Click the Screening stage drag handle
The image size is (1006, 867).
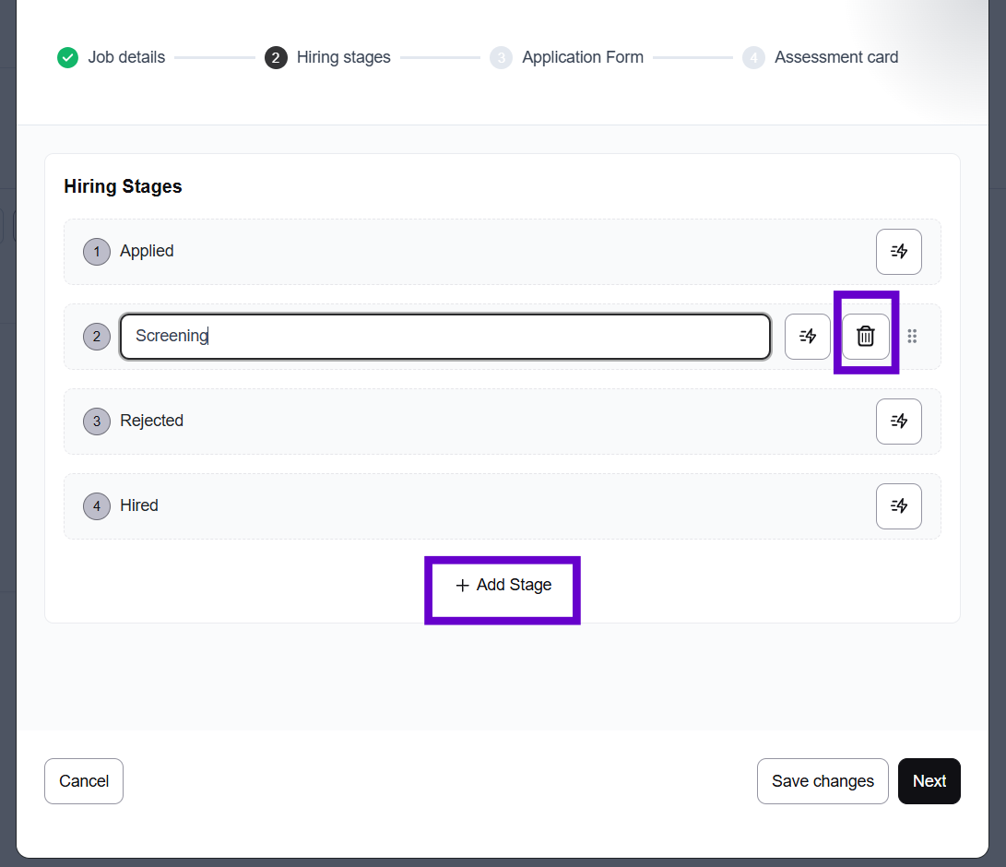click(912, 337)
